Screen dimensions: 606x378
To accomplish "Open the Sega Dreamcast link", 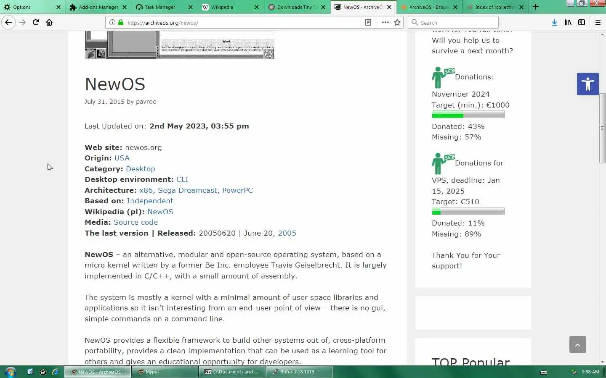I will click(x=187, y=190).
